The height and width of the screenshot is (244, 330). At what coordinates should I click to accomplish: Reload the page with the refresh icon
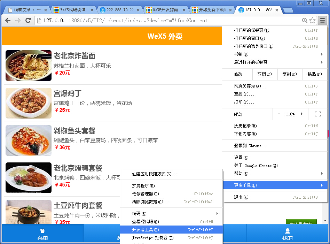tap(29, 21)
